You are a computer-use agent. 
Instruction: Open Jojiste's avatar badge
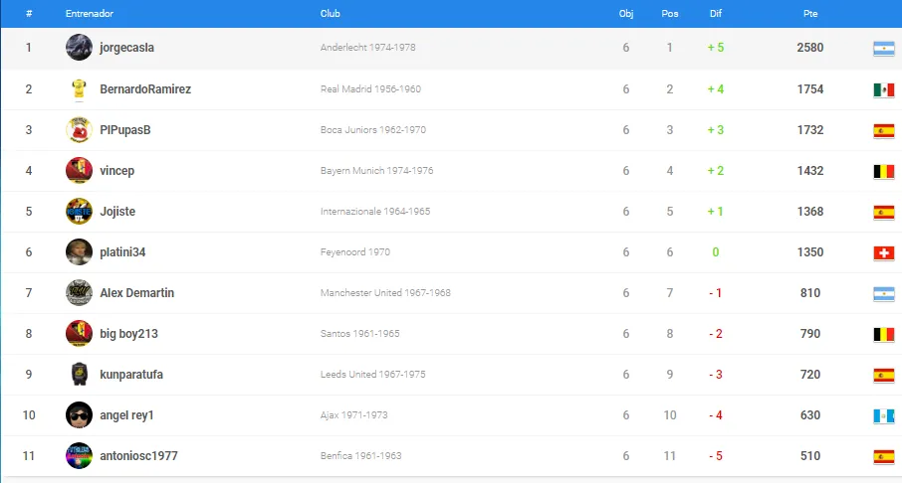[79, 212]
